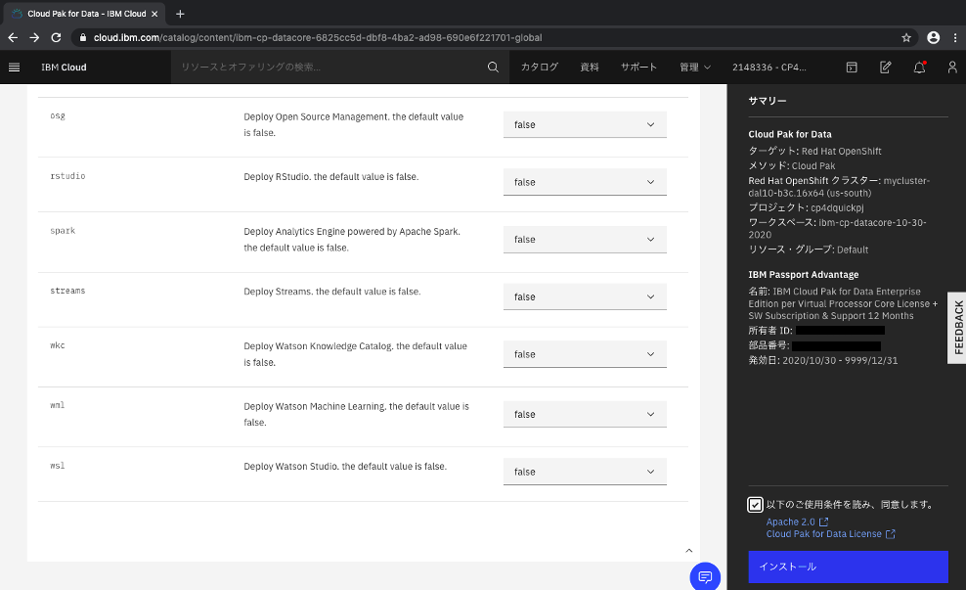966x590 pixels.
Task: Open the FEEDBACK side tab
Action: tap(957, 328)
